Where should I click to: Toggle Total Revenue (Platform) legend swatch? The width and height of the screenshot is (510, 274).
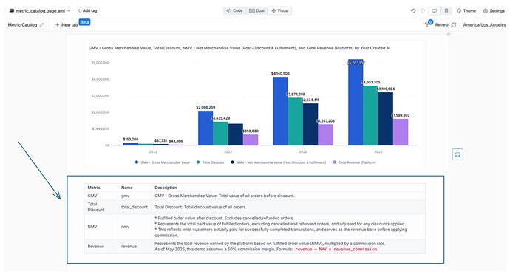coord(334,162)
